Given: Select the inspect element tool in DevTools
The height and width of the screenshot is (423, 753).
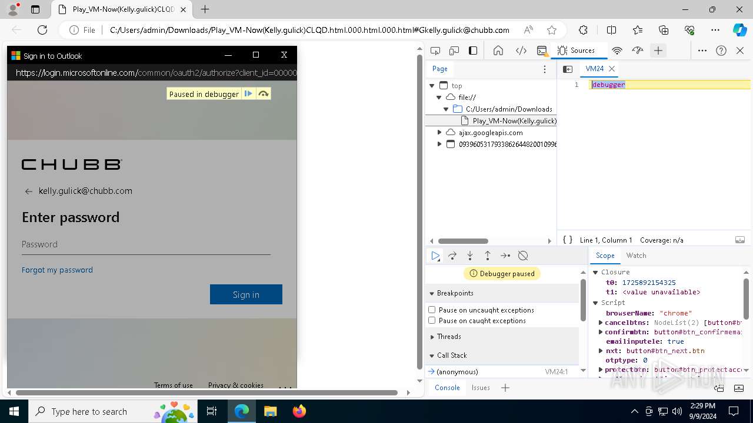Looking at the screenshot, I should pos(435,51).
